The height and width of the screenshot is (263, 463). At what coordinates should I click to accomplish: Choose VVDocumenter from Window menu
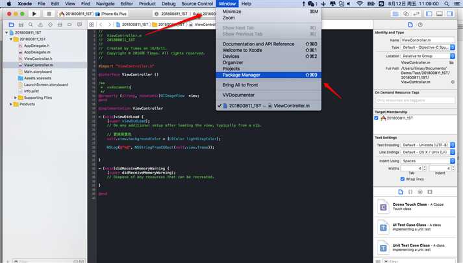tap(269, 95)
